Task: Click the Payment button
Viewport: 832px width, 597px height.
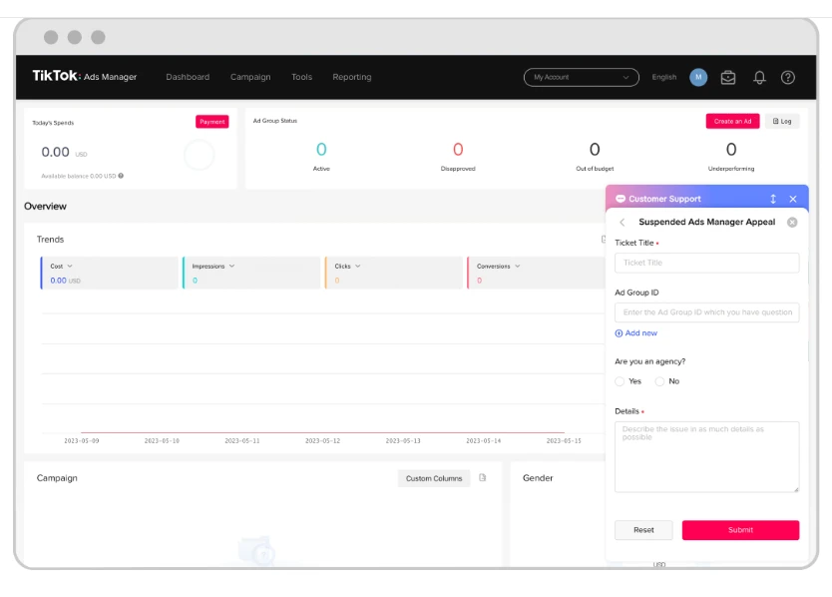Action: pos(212,122)
